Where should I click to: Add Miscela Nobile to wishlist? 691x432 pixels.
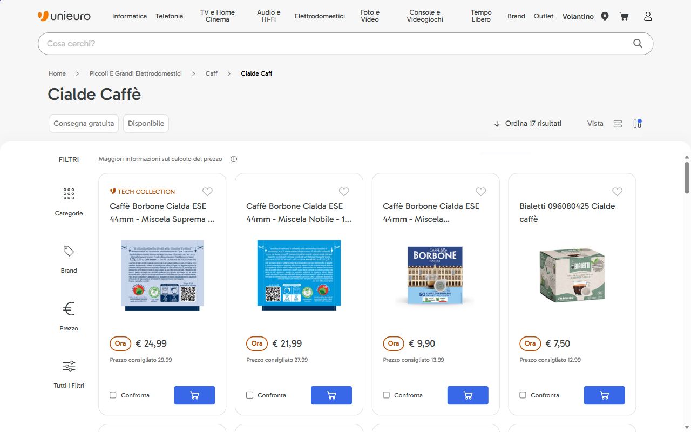coord(344,192)
